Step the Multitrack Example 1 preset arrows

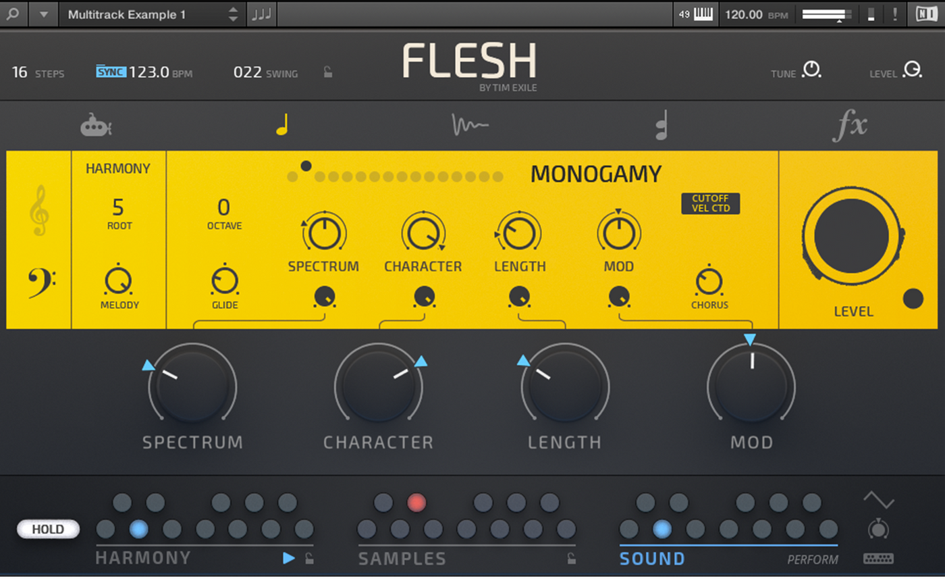pos(233,14)
